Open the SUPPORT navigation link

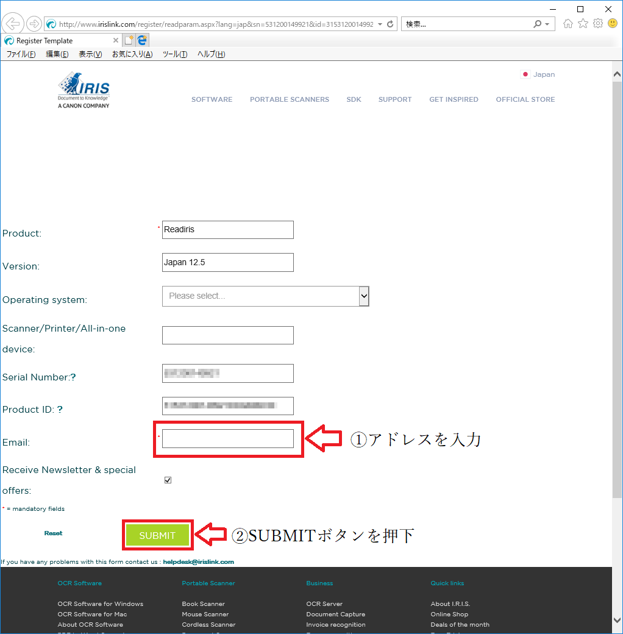[395, 99]
